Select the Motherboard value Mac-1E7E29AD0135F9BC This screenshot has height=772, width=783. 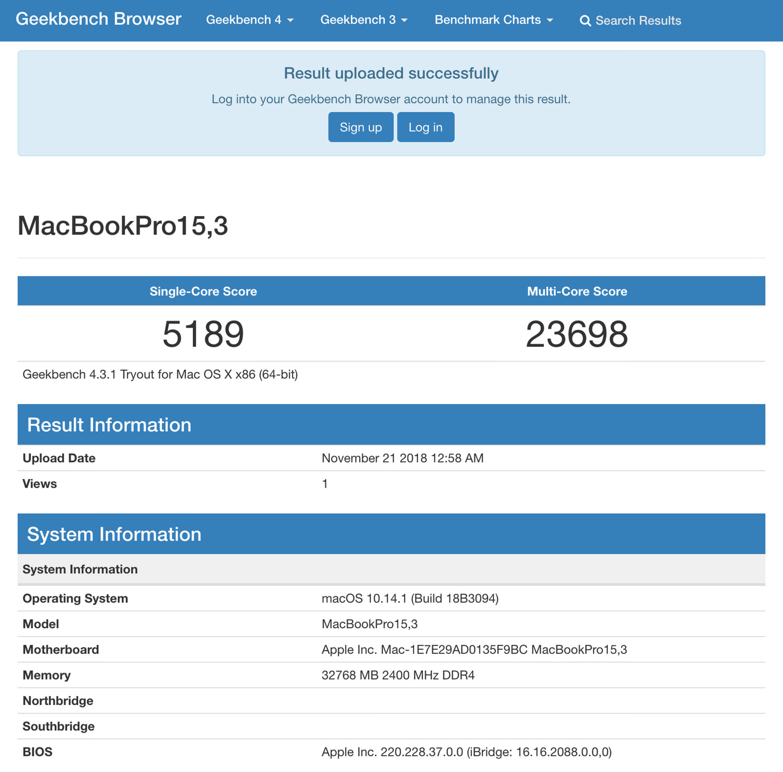click(474, 650)
